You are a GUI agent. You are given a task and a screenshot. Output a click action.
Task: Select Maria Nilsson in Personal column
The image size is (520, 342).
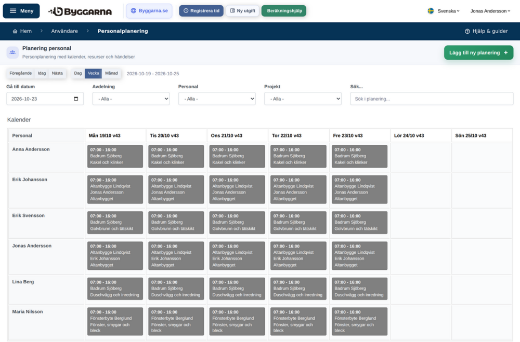coord(28,311)
